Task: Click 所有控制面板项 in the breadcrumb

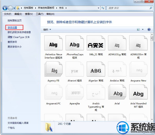Action: coord(46,8)
